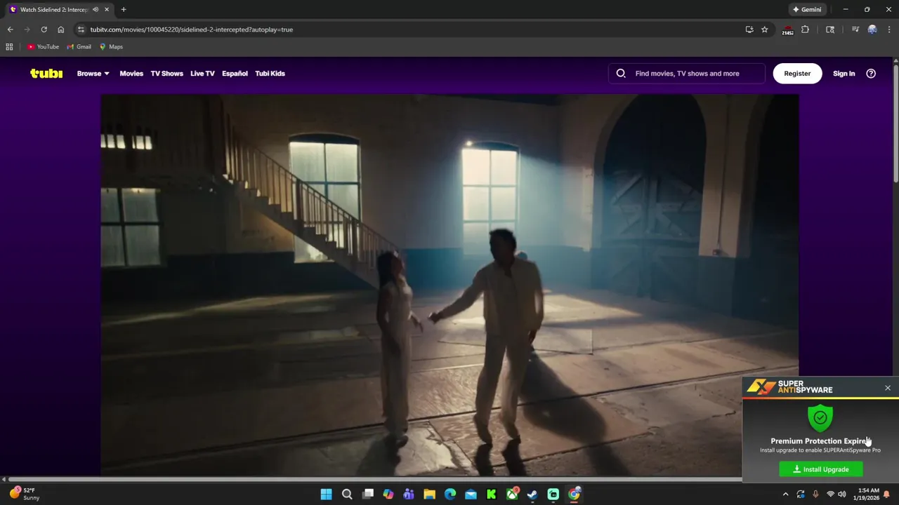
Task: Close the Watch Sidelined 2 tab
Action: point(107,10)
